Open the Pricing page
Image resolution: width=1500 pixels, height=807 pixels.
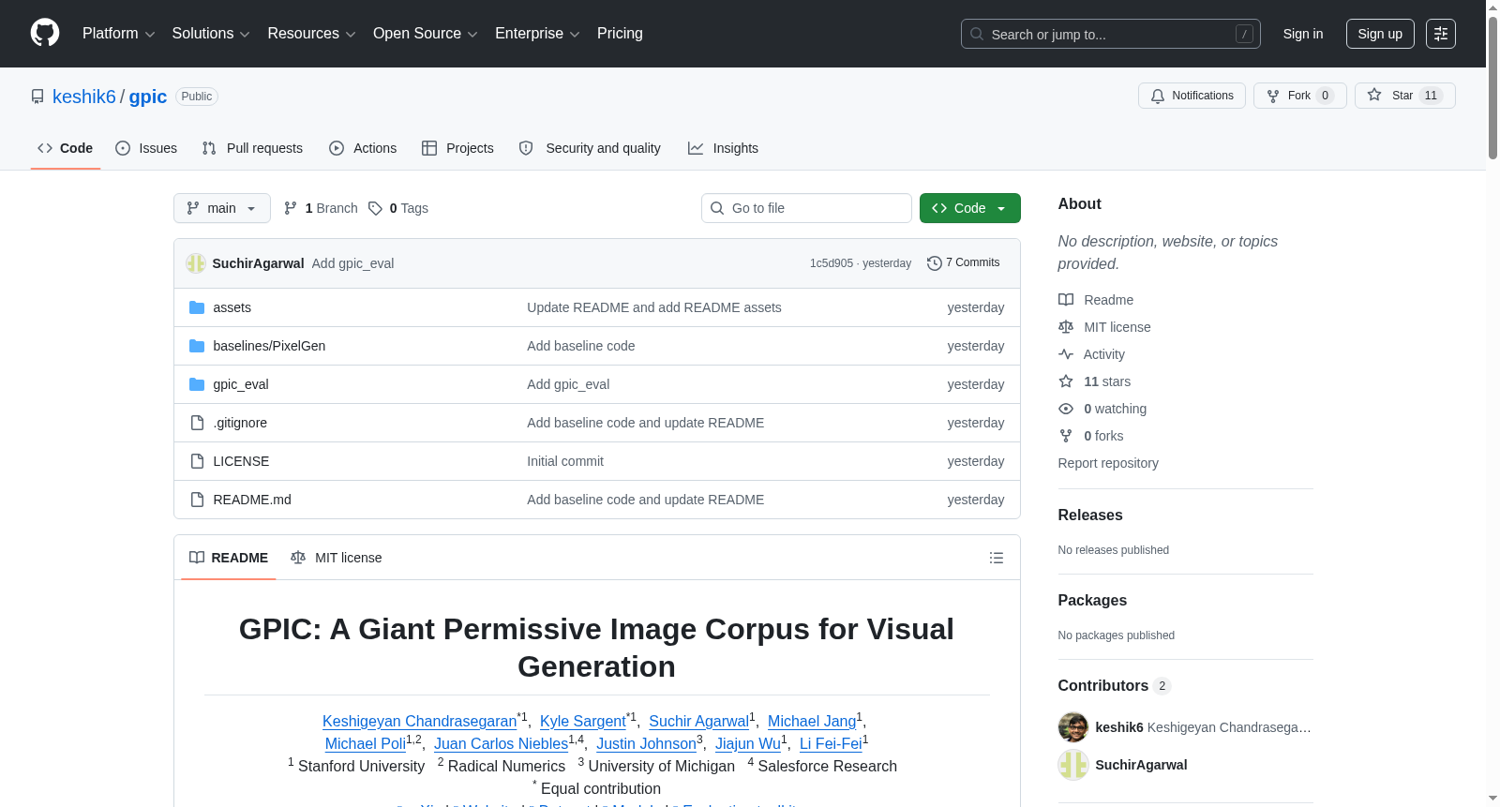click(620, 34)
